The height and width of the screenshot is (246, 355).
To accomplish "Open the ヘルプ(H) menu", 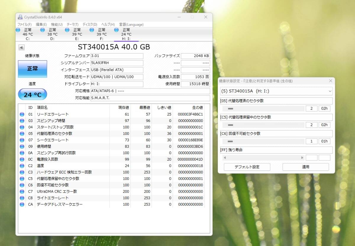I will [108, 25].
